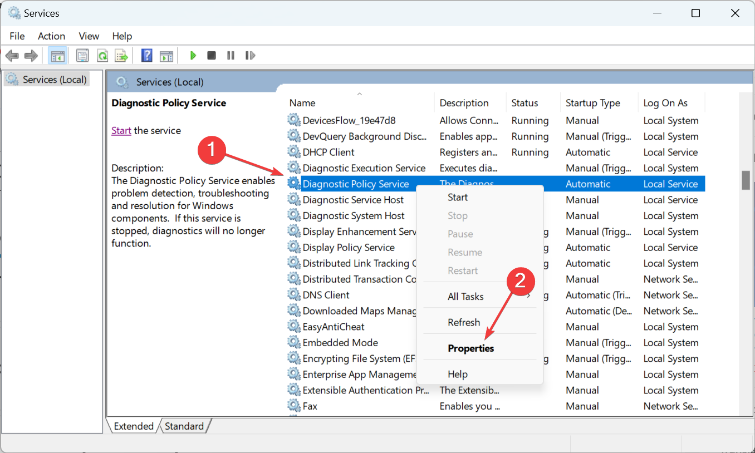The image size is (755, 453).
Task: Click gear icon of Diagnostic Execution Service
Action: [x=293, y=168]
